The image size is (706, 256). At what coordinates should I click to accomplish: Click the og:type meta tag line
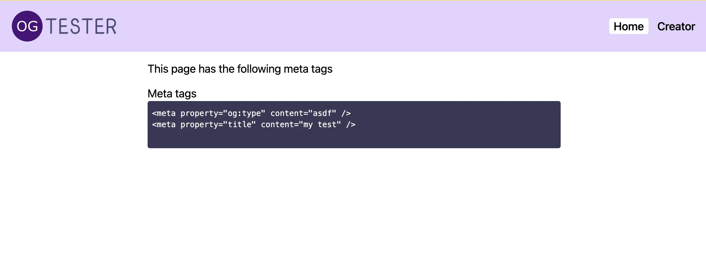(x=251, y=113)
